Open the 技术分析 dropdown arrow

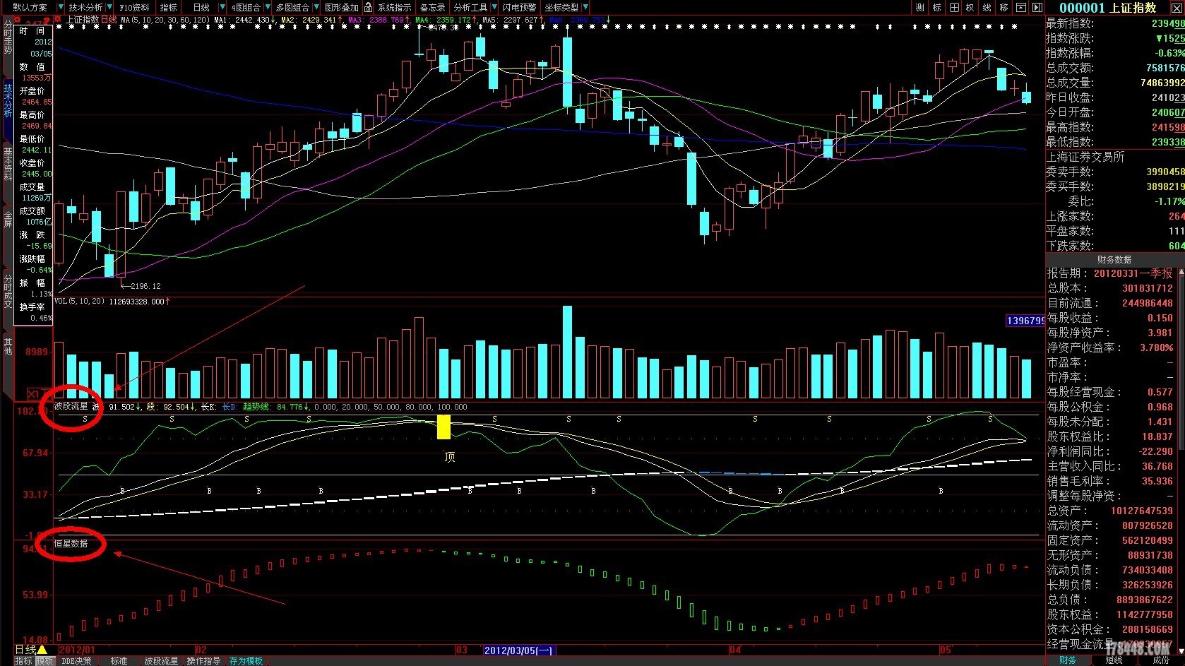(x=109, y=7)
